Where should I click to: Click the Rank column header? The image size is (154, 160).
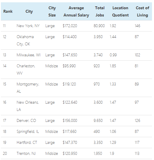[x=8, y=11]
